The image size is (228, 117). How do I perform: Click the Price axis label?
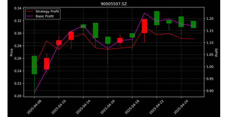point(11,53)
